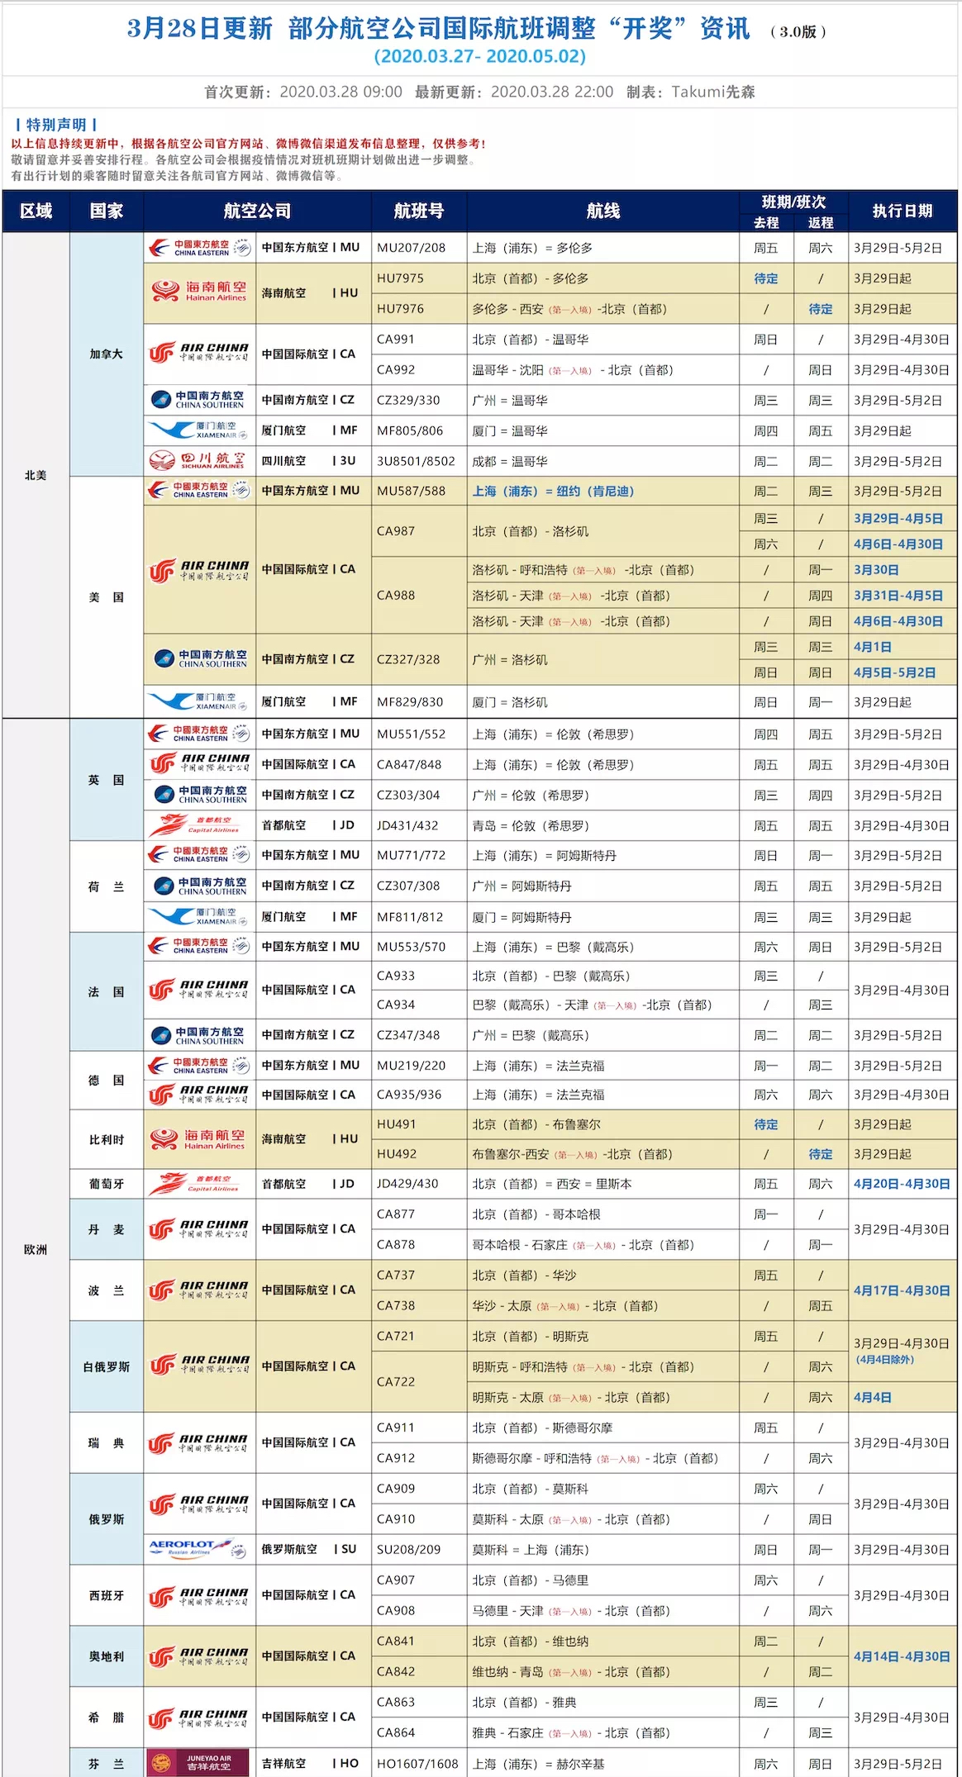962x1777 pixels.
Task: Click route 莫斯科 = 上海（浦东）
Action: click(x=531, y=1550)
